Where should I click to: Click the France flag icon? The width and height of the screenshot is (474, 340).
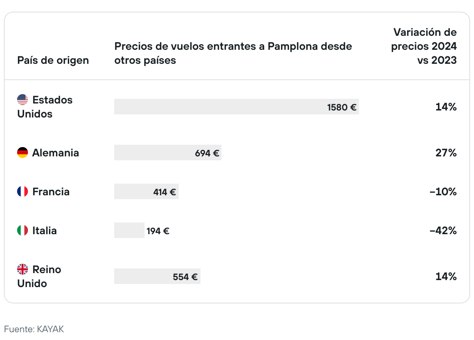[23, 191]
